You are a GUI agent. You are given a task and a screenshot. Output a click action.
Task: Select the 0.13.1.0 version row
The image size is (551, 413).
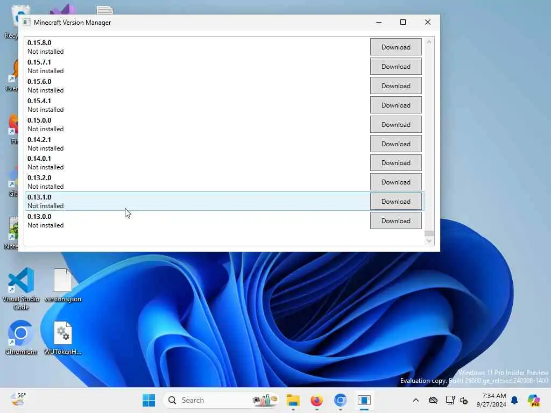coord(224,201)
